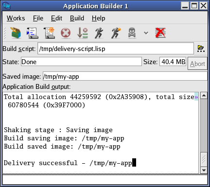210x187 pixels.
Task: Close the Application Builder window
Action: (x=204, y=6)
